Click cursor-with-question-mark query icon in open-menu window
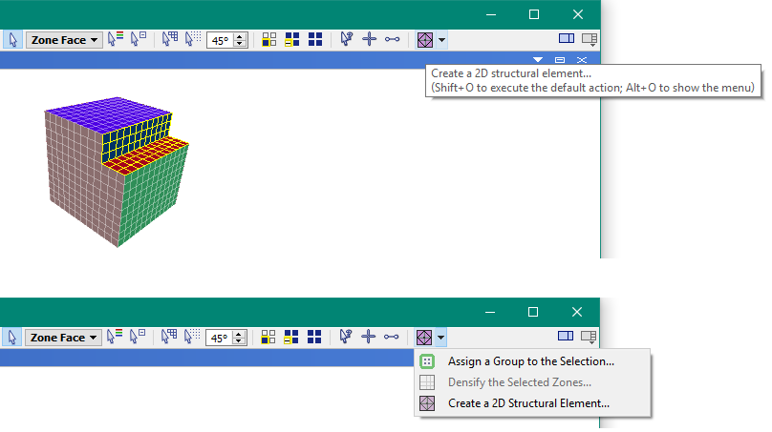This screenshot has height=432, width=772. [345, 337]
